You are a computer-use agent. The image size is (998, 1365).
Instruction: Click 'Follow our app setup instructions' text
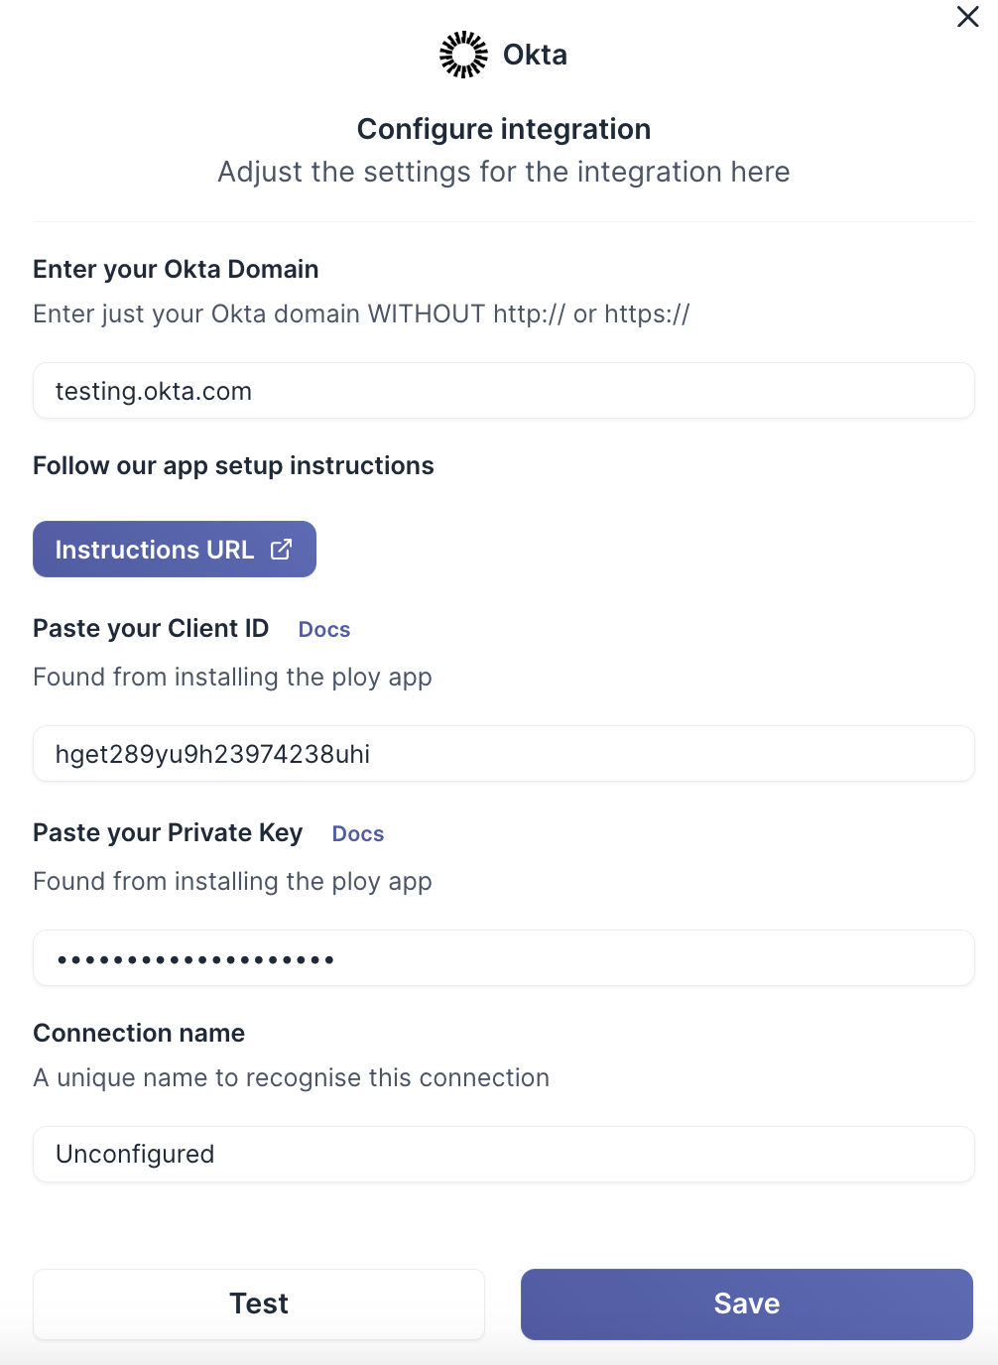coord(233,466)
